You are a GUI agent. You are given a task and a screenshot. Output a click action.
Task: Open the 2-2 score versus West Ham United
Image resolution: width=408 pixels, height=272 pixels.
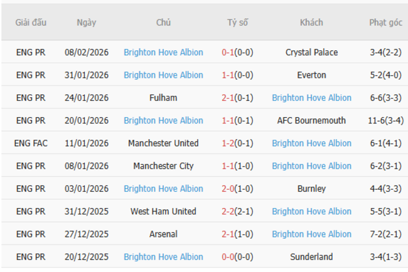point(237,211)
